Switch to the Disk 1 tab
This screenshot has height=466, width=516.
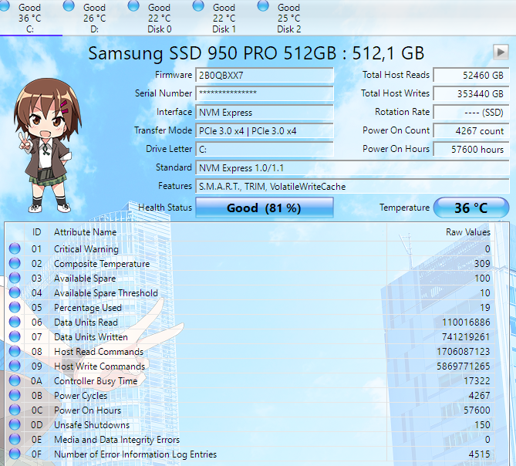point(224,18)
